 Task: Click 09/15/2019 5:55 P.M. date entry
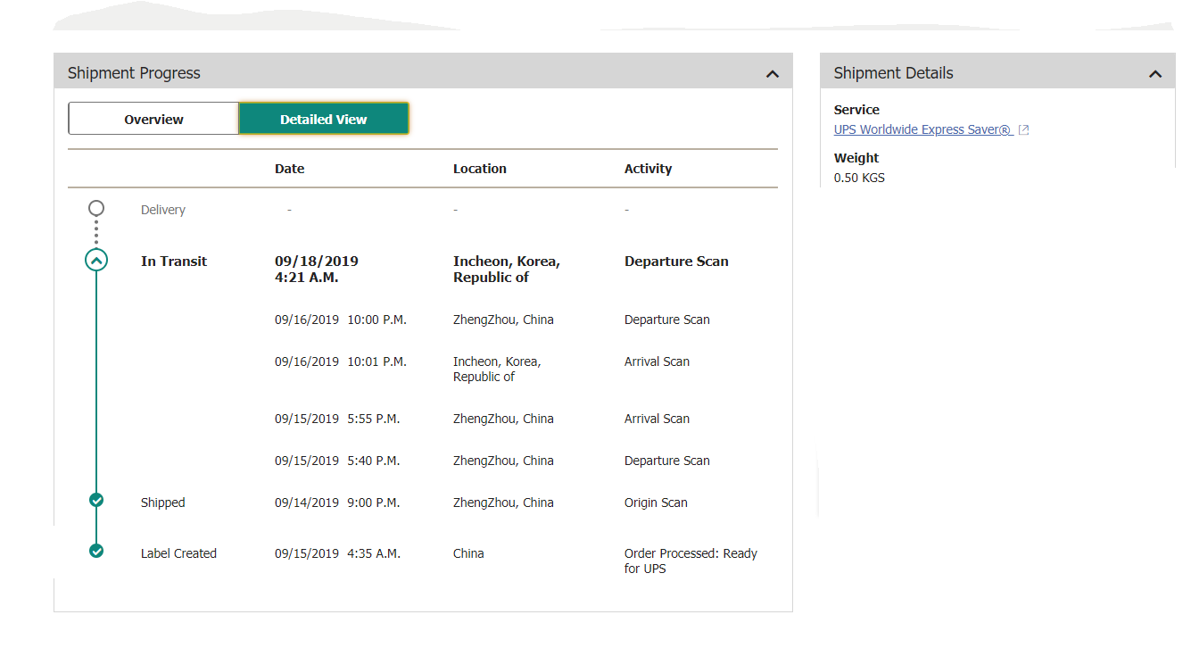(337, 419)
